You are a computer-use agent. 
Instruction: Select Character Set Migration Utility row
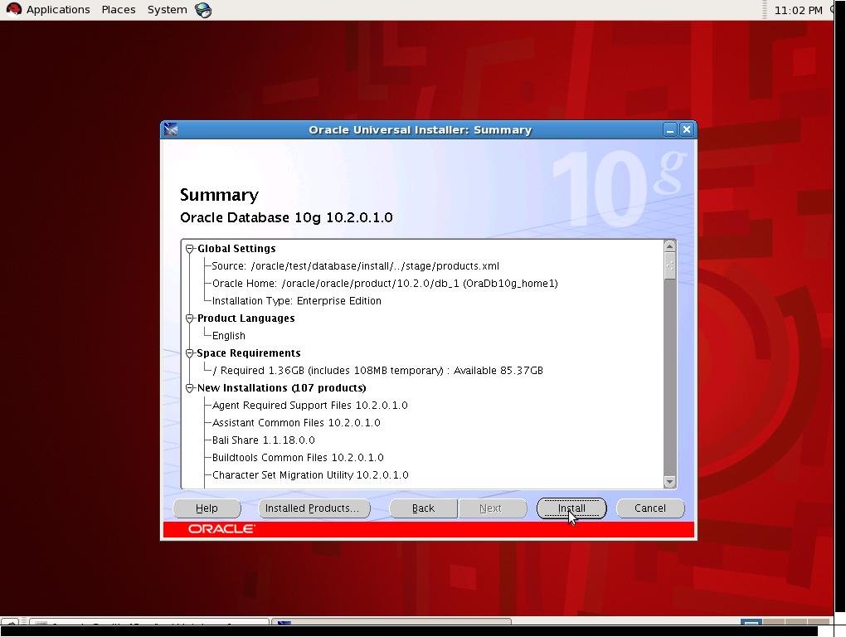coord(310,475)
